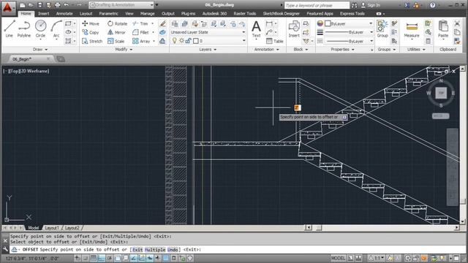Expand the Properties panel
This screenshot has height=263, width=468.
[342, 50]
